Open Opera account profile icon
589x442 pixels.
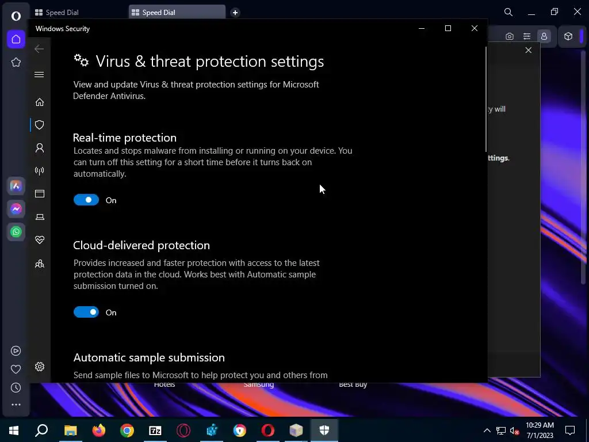544,36
